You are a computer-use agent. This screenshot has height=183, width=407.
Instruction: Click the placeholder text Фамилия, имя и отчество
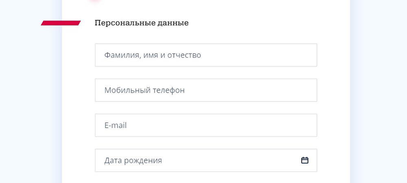(153, 55)
